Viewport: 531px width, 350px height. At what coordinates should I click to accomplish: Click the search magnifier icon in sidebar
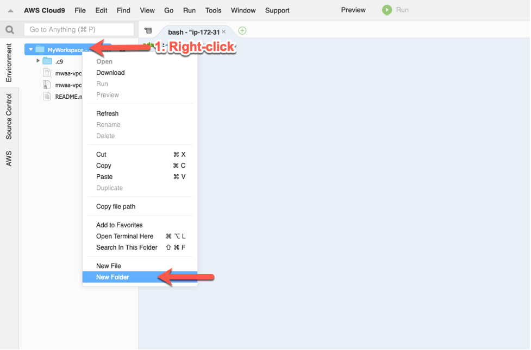pyautogui.click(x=10, y=30)
